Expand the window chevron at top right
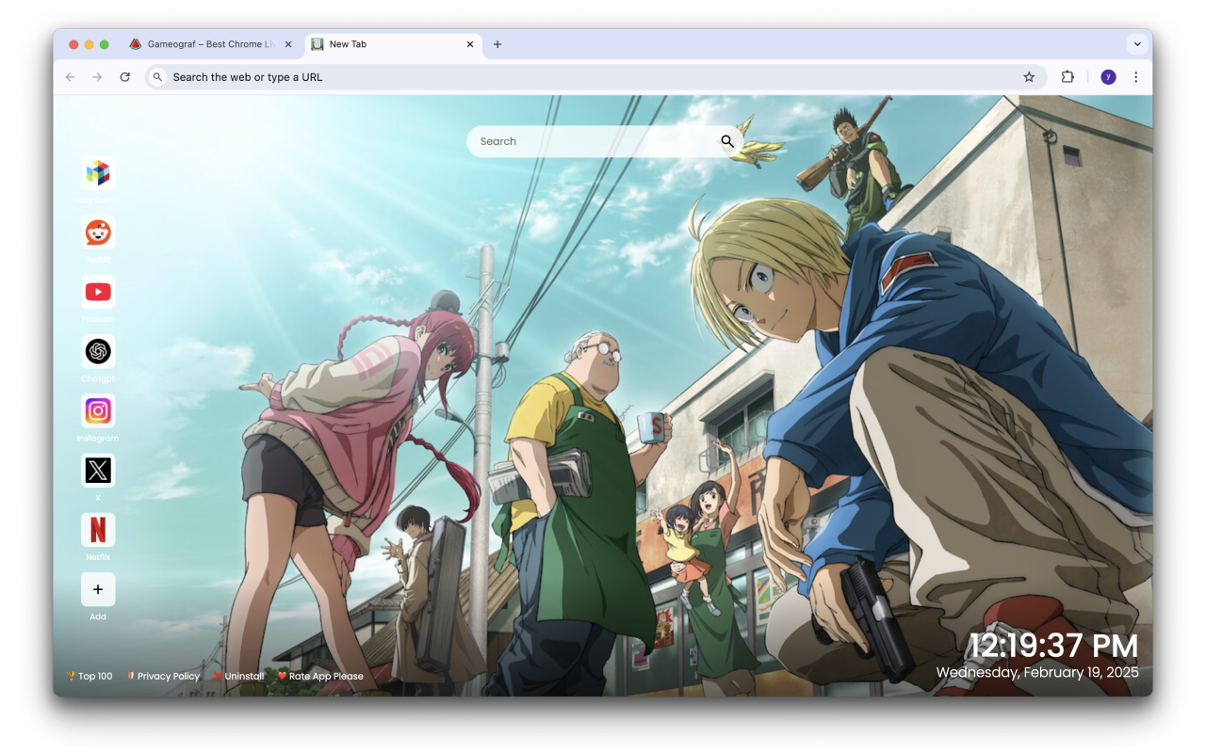The image size is (1206, 753). pos(1137,43)
